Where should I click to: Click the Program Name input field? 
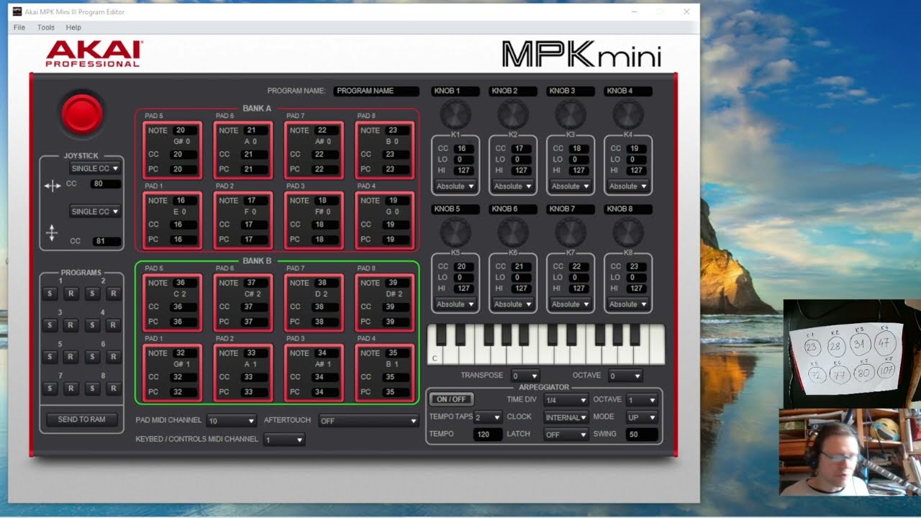pyautogui.click(x=376, y=91)
